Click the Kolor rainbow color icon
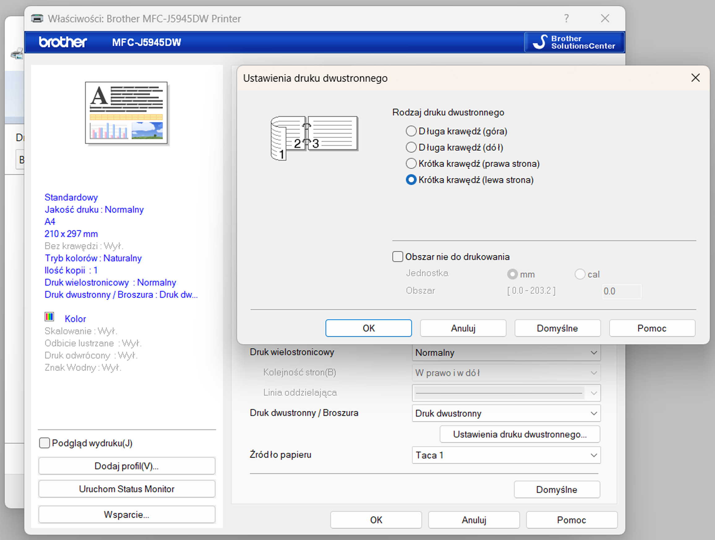 (49, 317)
